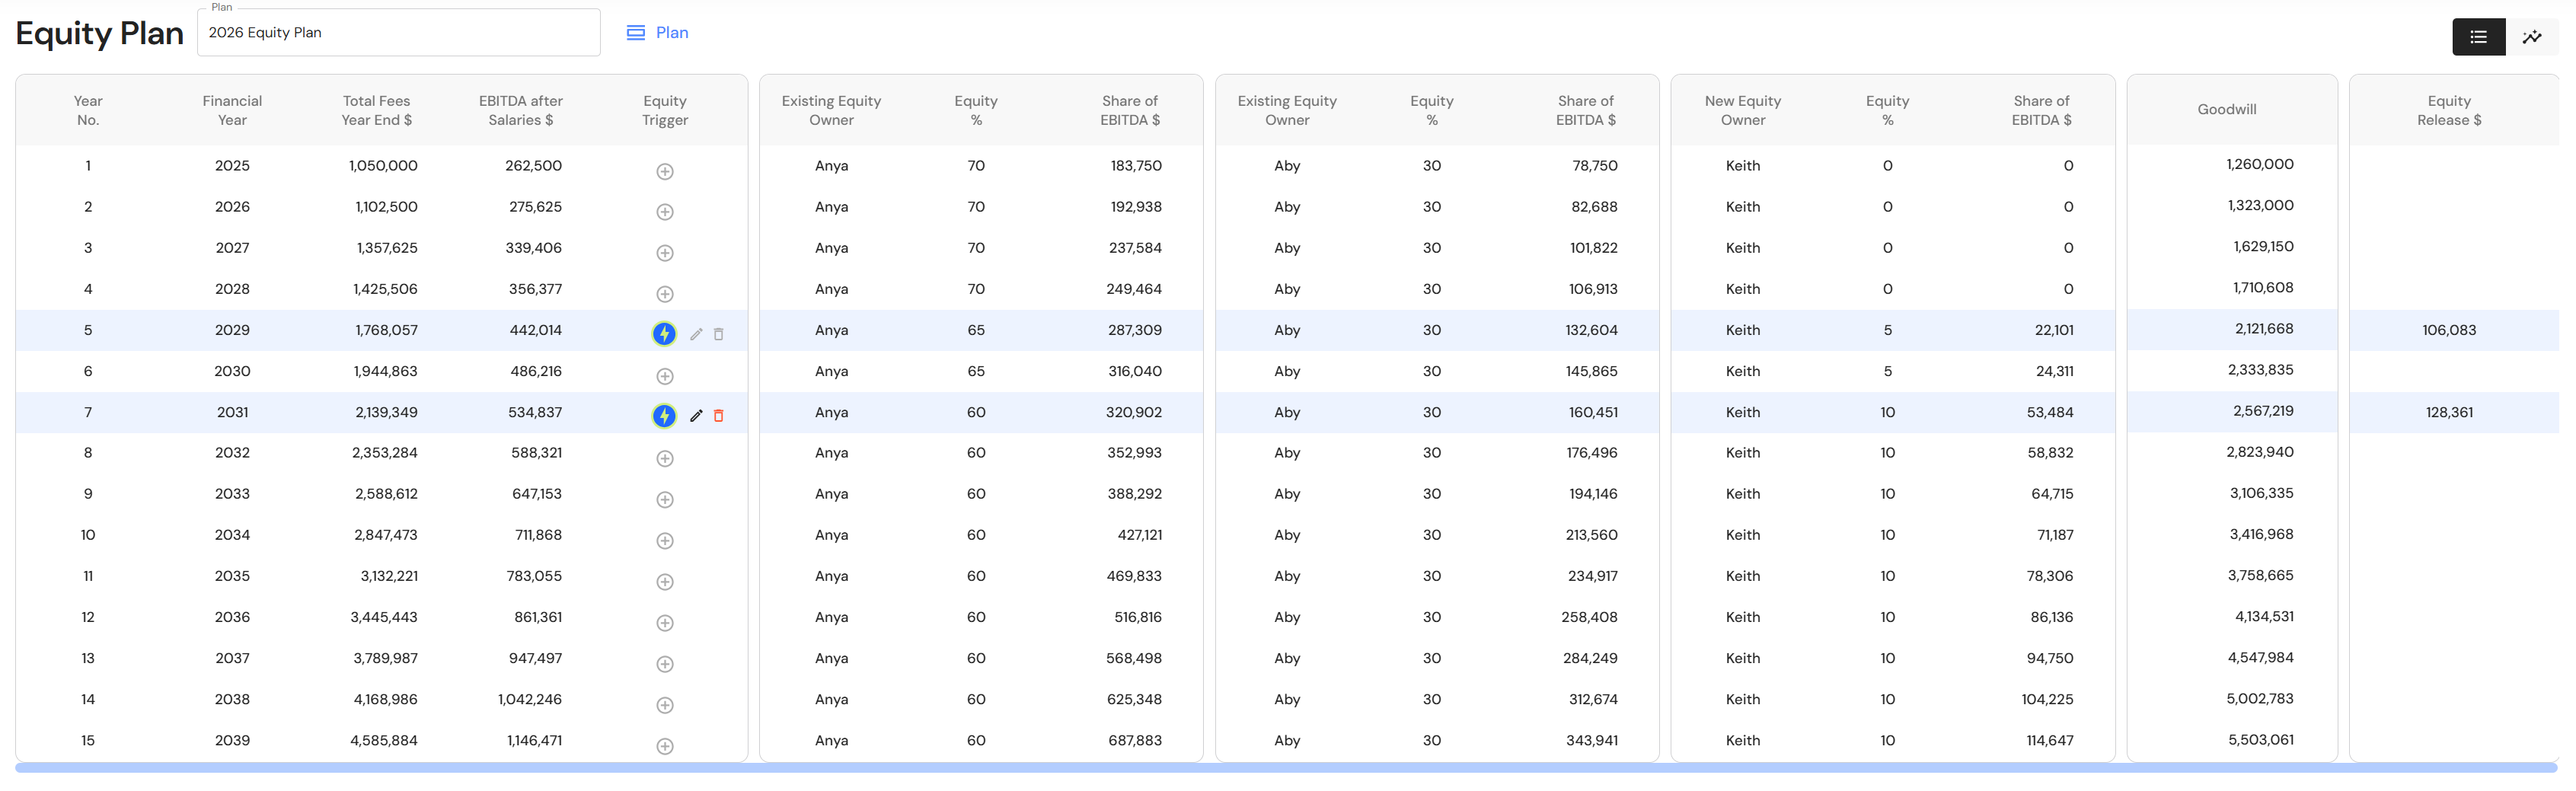2576x791 pixels.
Task: Click the lightning equity trigger for 2029
Action: 664,334
